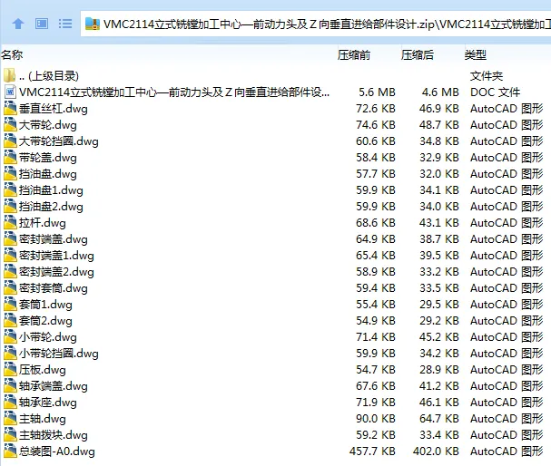551x466 pixels.
Task: Click the icon of 密封套筒.dwg
Action: pos(10,288)
